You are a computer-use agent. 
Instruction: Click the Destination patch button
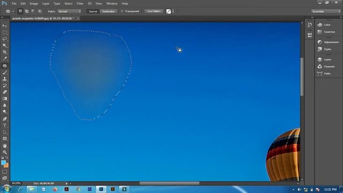[x=108, y=11]
